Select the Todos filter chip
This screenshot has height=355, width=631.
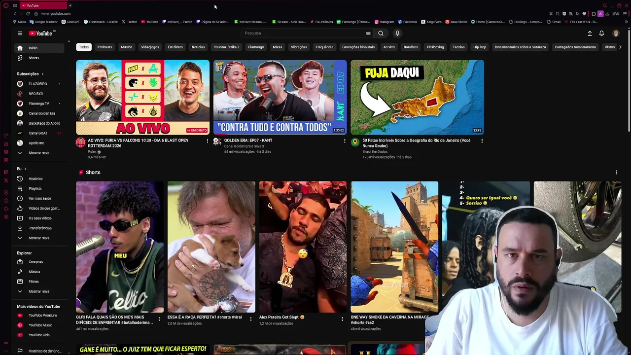84,47
